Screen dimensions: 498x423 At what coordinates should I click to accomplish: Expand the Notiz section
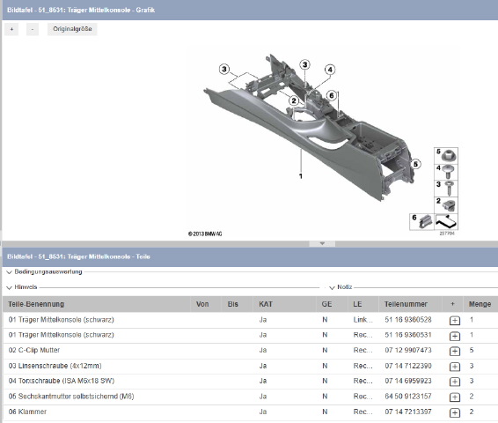click(x=332, y=287)
